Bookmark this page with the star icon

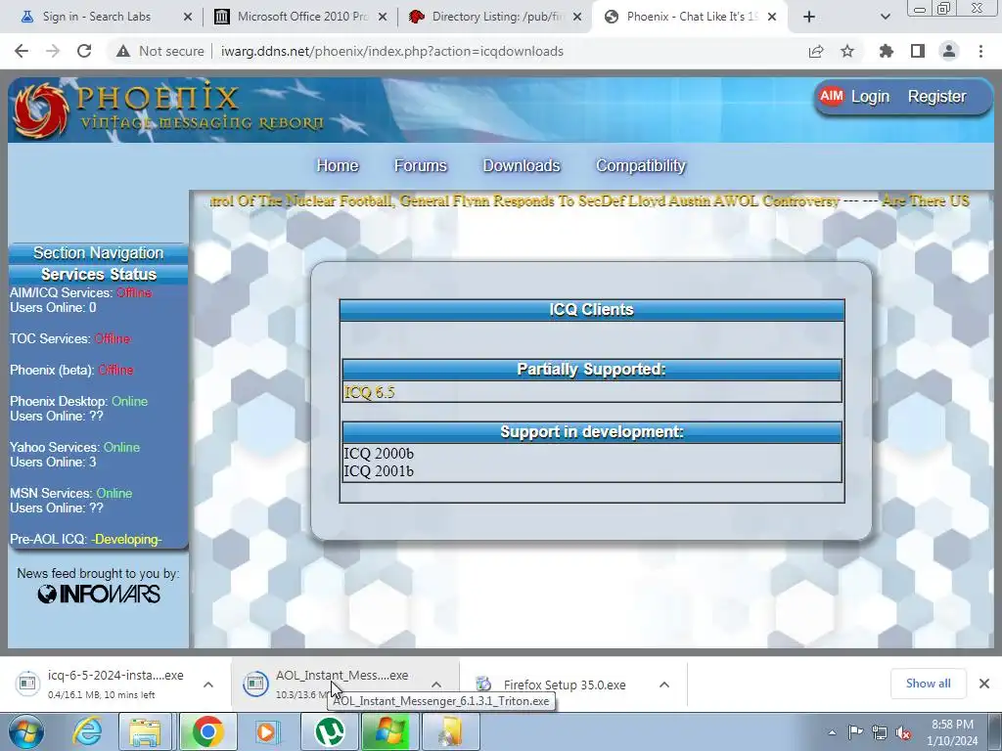[x=847, y=51]
